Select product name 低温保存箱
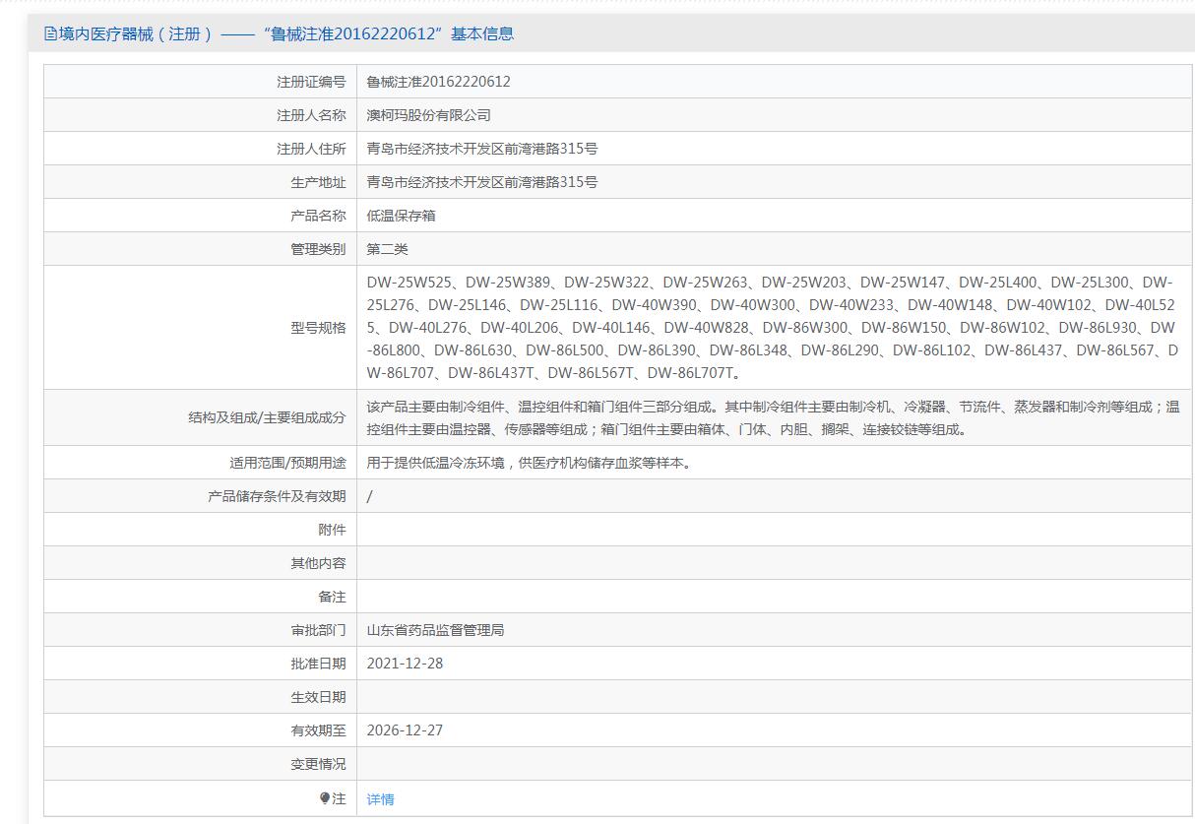This screenshot has width=1195, height=824. pos(401,216)
